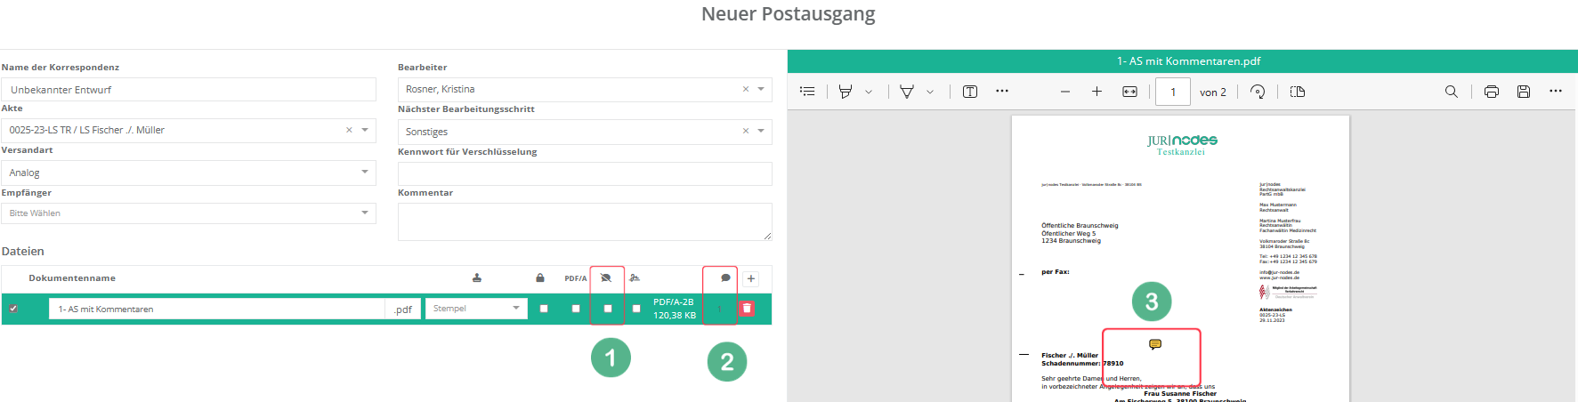Rotate the PDF page
The height and width of the screenshot is (402, 1578).
click(x=1258, y=92)
